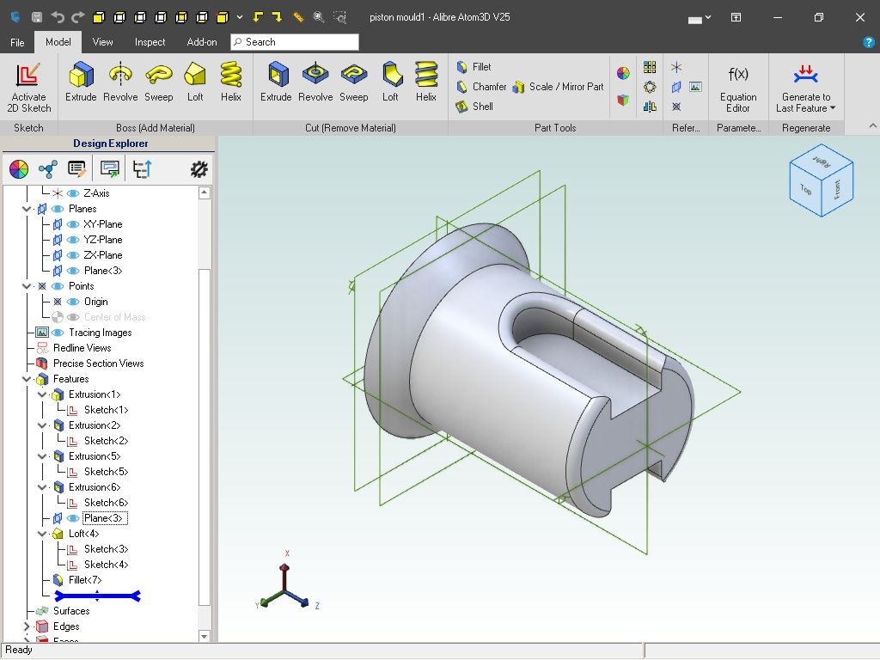This screenshot has height=660, width=880.
Task: Hide the ZX-Plane
Action: tap(73, 255)
